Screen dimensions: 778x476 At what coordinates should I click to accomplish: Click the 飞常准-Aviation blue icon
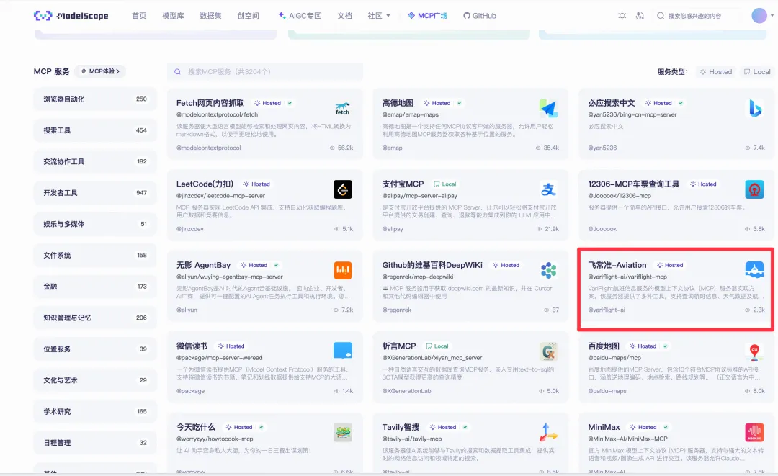tap(755, 270)
